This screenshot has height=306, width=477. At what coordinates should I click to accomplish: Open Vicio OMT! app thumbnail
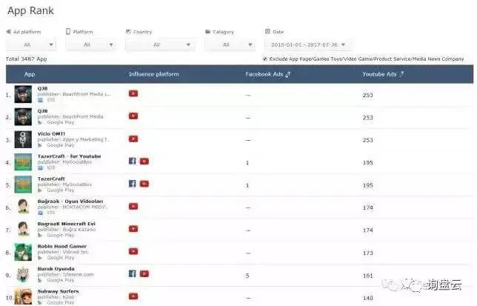(x=23, y=139)
